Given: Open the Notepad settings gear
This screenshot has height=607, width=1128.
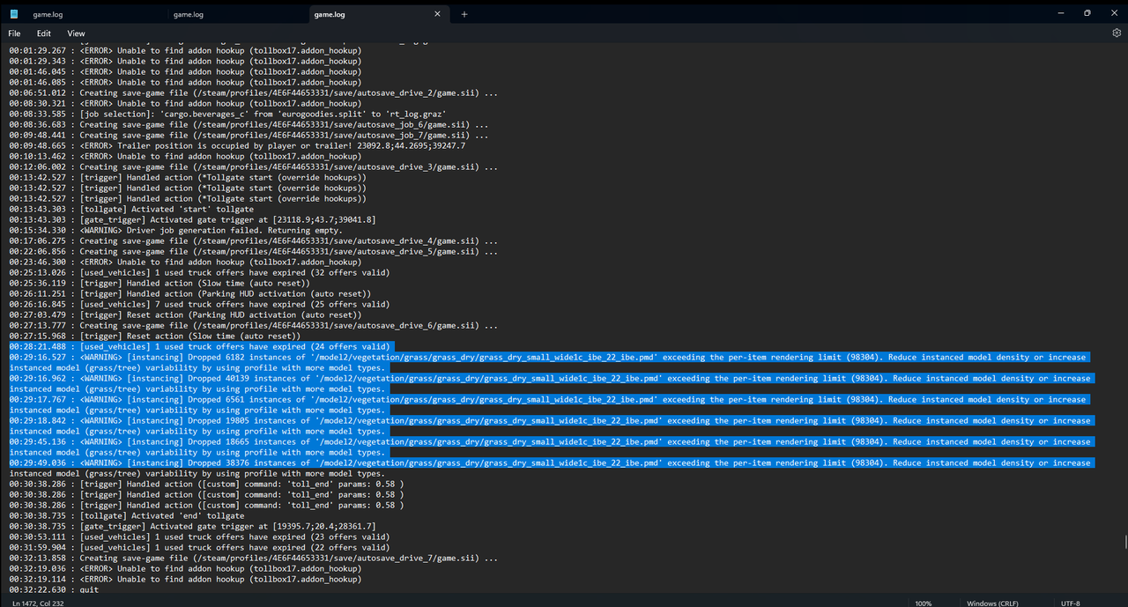Looking at the screenshot, I should tap(1117, 33).
